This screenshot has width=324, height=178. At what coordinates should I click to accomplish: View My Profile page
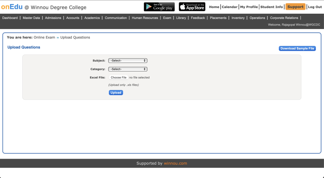click(249, 7)
